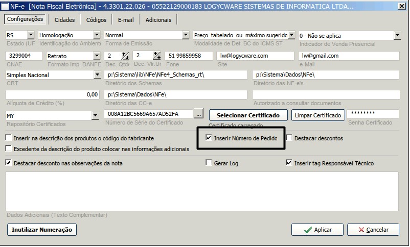Click the Dec. Vlr.Un spinner arrows
This screenshot has width=410, height=247.
point(157,56)
